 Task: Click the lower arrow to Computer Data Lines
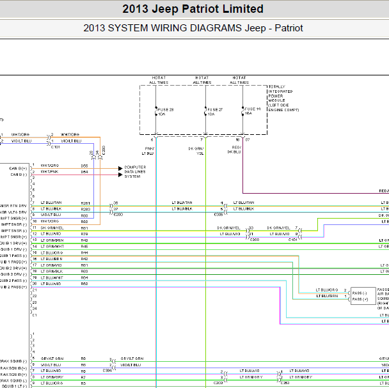point(120,175)
